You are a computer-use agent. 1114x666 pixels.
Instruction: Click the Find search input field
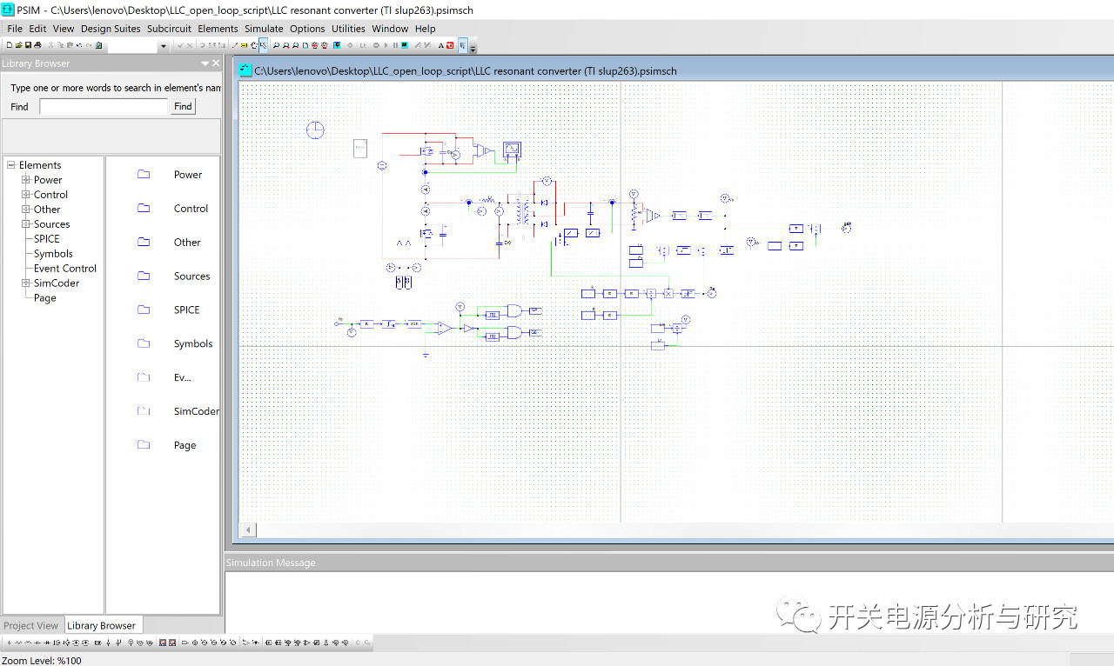[104, 106]
